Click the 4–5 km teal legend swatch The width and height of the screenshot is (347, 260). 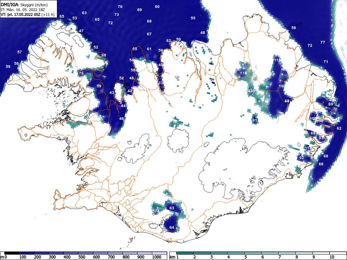pos(236,253)
